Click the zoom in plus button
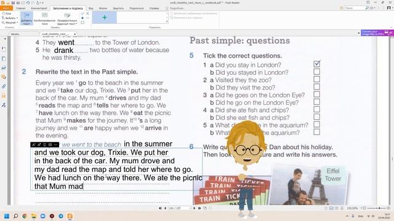 point(388,208)
